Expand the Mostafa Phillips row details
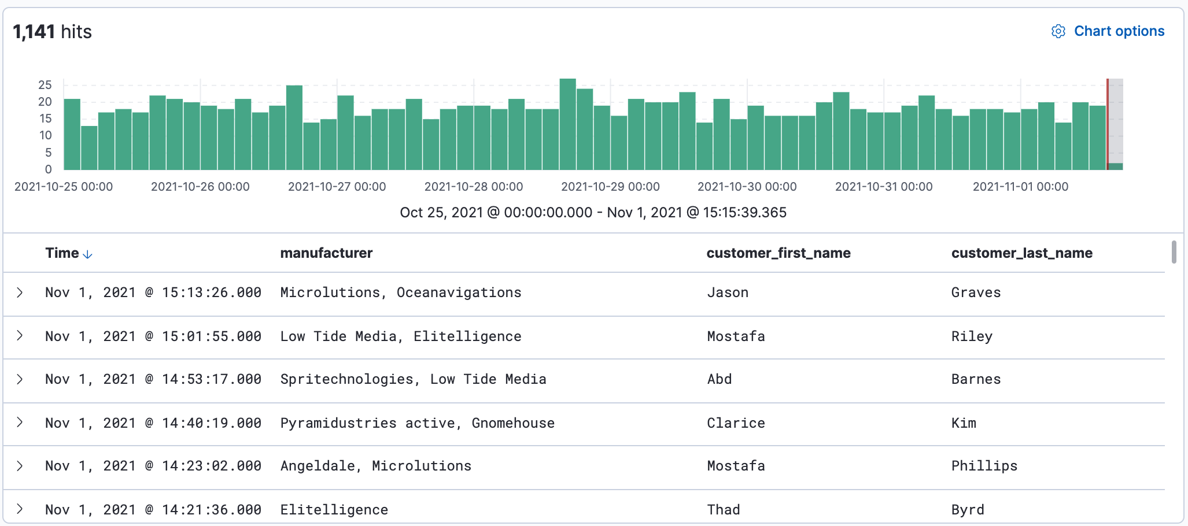 click(20, 466)
